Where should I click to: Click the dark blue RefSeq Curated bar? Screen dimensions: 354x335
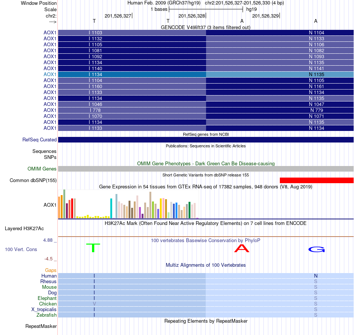click(206, 140)
